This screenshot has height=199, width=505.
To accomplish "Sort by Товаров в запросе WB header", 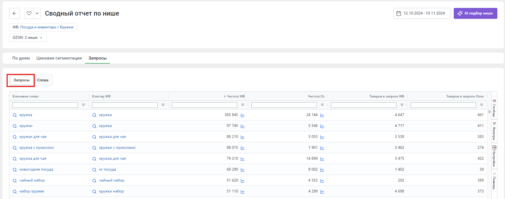I will click(x=387, y=96).
